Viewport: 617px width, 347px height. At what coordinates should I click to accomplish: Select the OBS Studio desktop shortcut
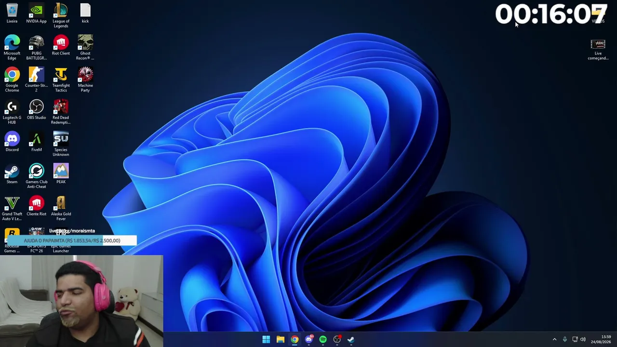[x=36, y=110]
